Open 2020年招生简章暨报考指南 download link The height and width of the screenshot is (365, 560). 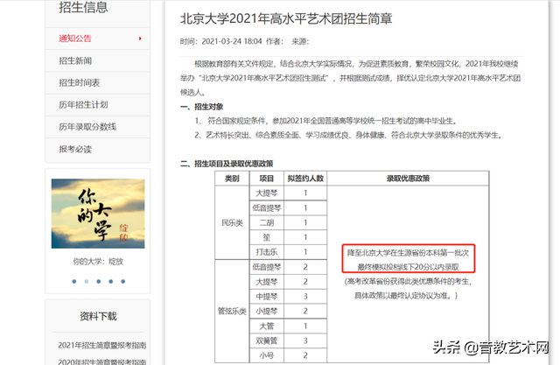click(101, 361)
